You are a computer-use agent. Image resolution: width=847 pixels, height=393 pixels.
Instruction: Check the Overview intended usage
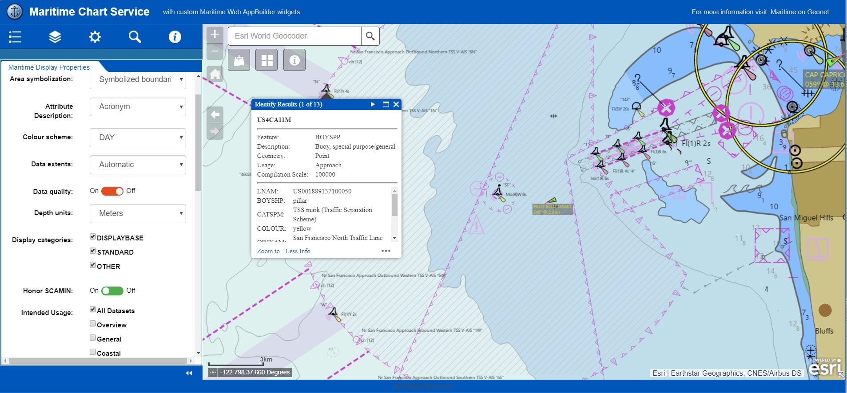[93, 324]
